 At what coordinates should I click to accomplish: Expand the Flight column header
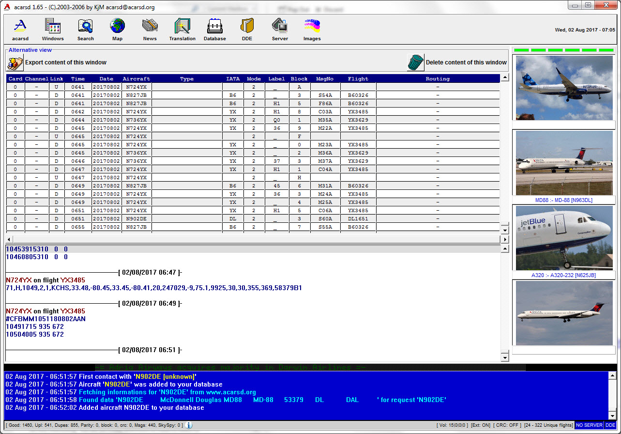click(358, 78)
